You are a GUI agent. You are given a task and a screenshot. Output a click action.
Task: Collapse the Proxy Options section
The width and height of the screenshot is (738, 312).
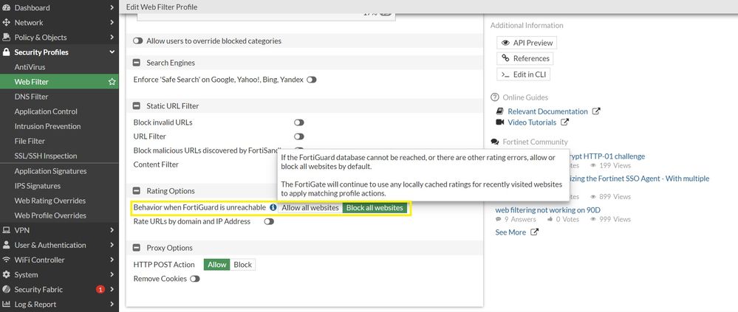click(x=137, y=248)
